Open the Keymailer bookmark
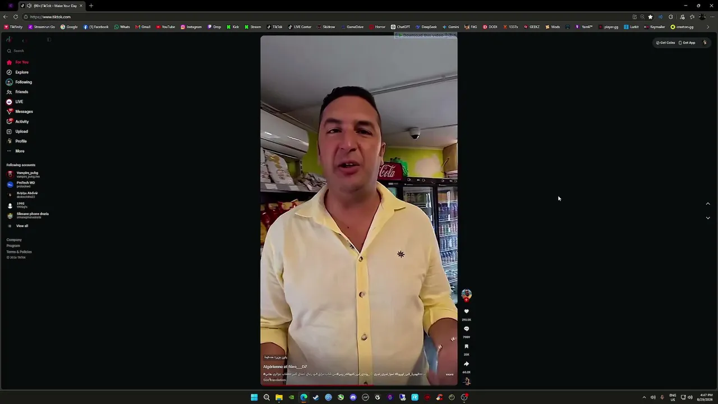 click(655, 27)
